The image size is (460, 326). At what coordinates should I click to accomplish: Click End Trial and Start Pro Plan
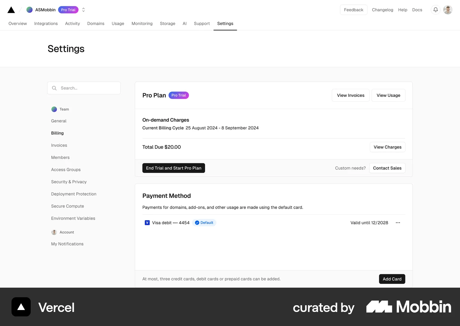click(x=174, y=168)
